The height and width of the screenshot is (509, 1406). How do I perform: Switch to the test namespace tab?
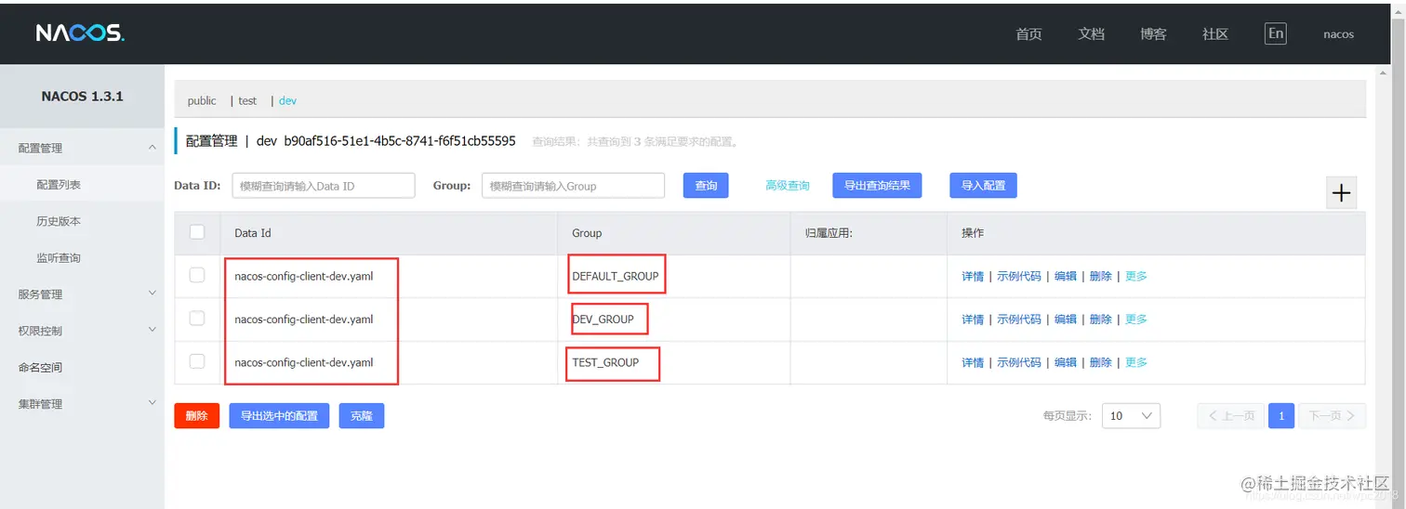(247, 100)
